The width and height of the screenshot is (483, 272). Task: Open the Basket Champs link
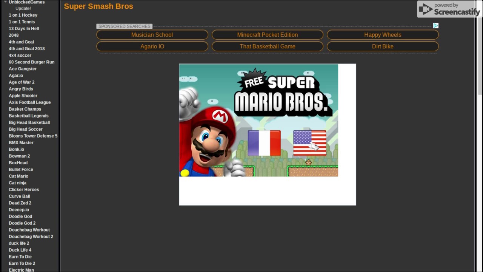25,109
